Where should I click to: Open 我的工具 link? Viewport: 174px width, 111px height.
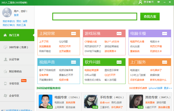point(21,25)
